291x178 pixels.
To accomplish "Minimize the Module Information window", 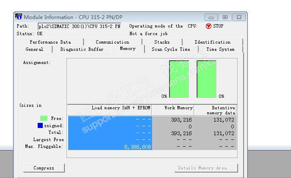I will tap(211, 17).
